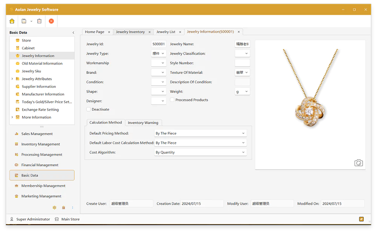Viewport: 377px width, 233px height.
Task: Enable the Processed Products checkbox
Action: click(172, 100)
